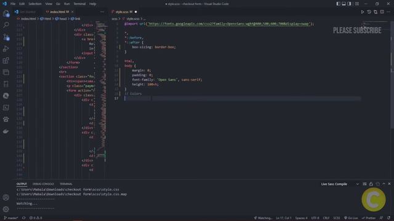The width and height of the screenshot is (394, 221).
Task: Click the Run play icon in editor toolbar
Action: 363,12
